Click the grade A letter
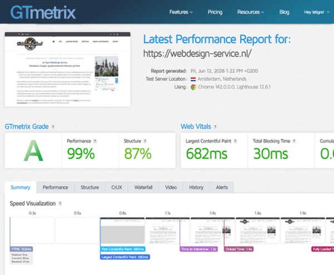This screenshot has height=275, width=334. pyautogui.click(x=33, y=151)
